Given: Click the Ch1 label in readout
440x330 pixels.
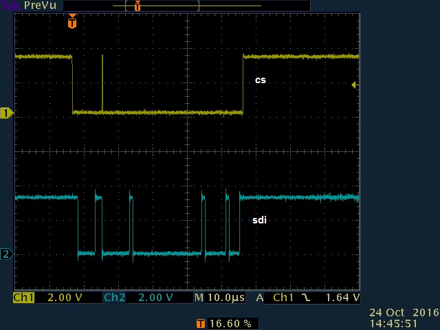Looking at the screenshot, I should coord(23,298).
